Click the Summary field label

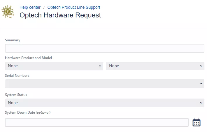[13, 40]
